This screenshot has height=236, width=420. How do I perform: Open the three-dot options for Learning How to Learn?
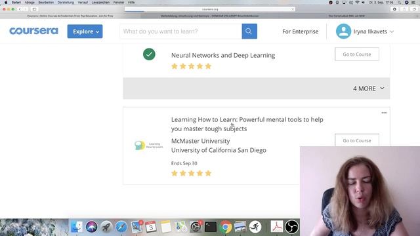[x=384, y=113]
